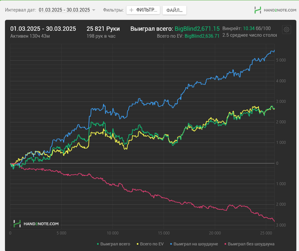Screen dimensions: 299x251
Task: Click the ФИЛЬТР... add filter button
Action: (x=143, y=10)
